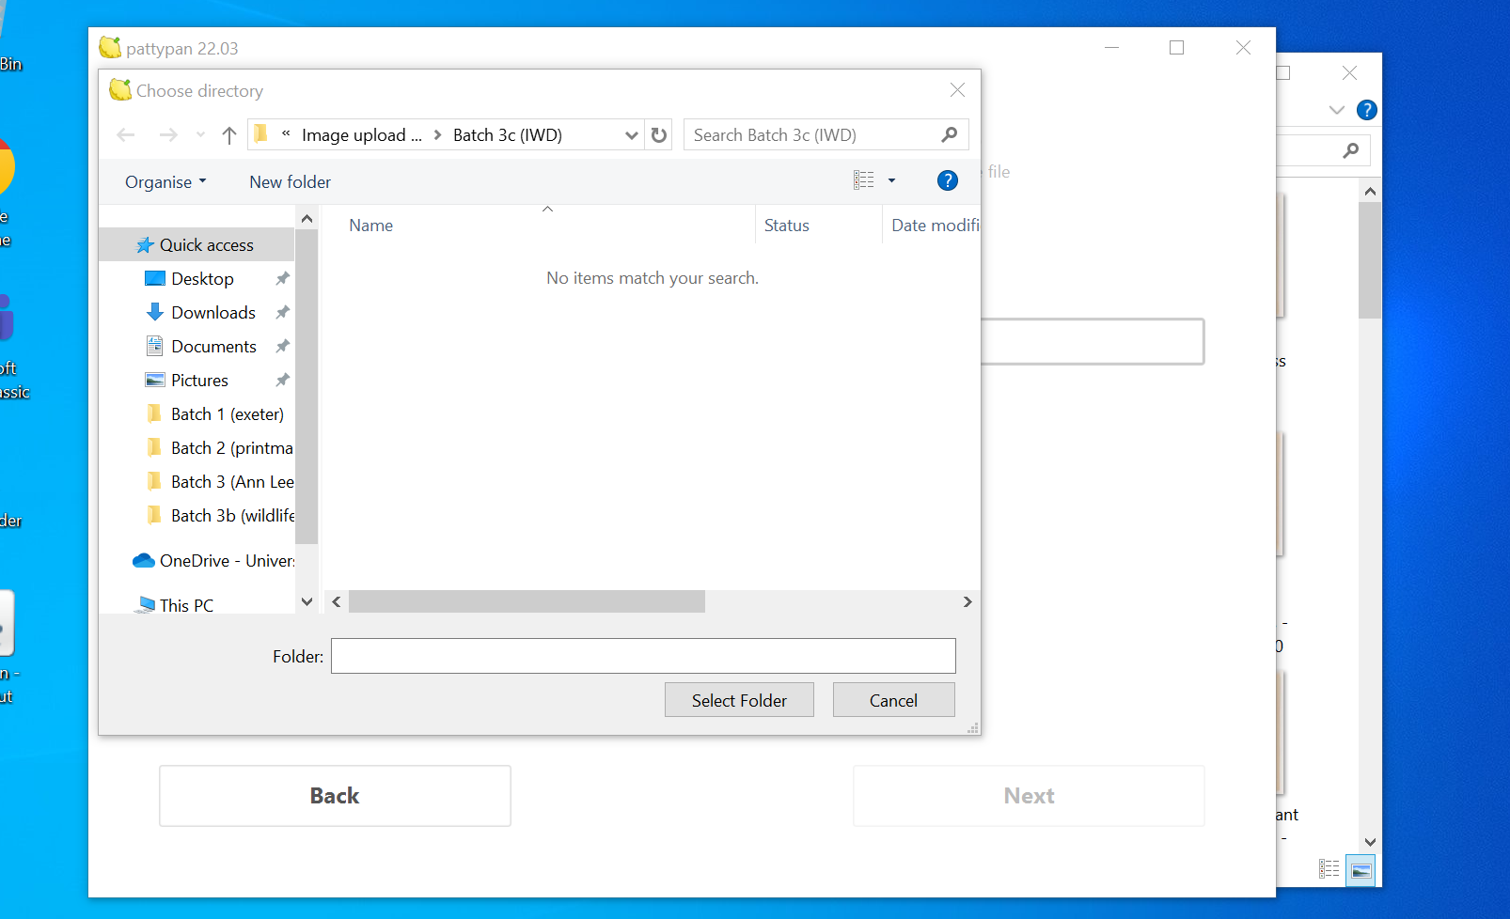Close the Choose directory dialog
The image size is (1510, 919).
(x=957, y=90)
